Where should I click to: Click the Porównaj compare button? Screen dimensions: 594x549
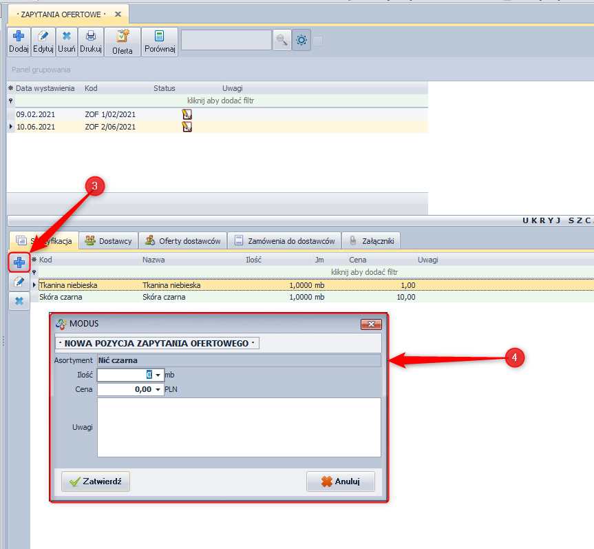(x=160, y=42)
